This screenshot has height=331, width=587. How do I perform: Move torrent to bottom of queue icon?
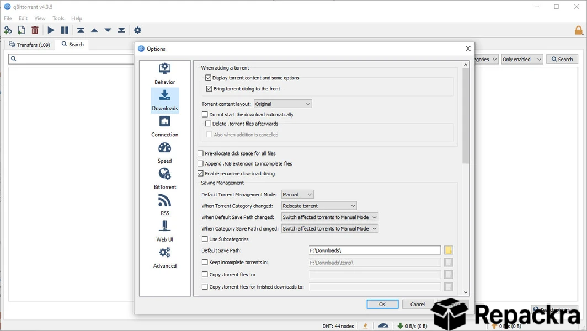coord(121,30)
